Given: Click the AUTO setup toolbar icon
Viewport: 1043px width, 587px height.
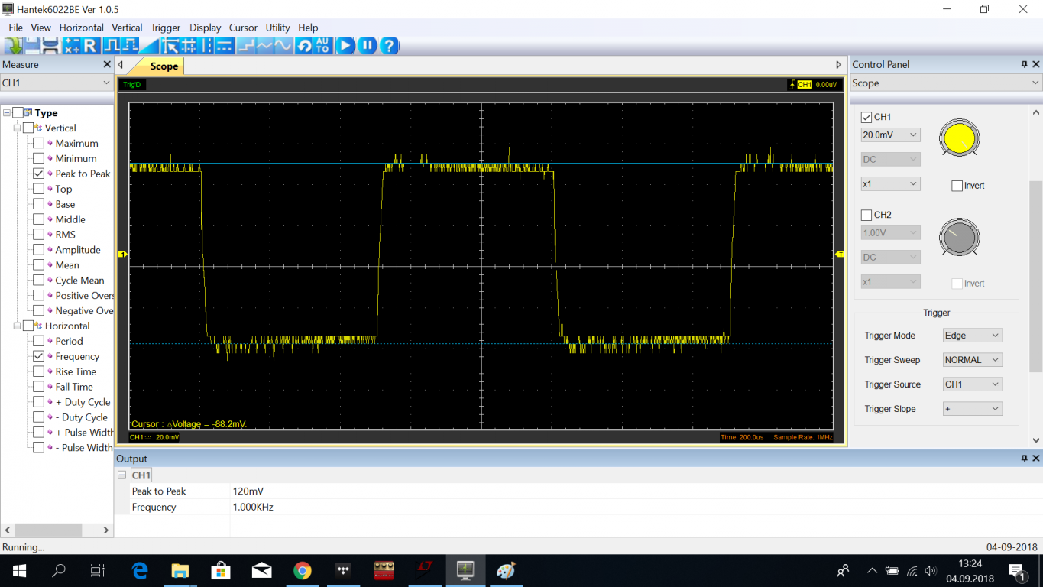Looking at the screenshot, I should pos(322,46).
